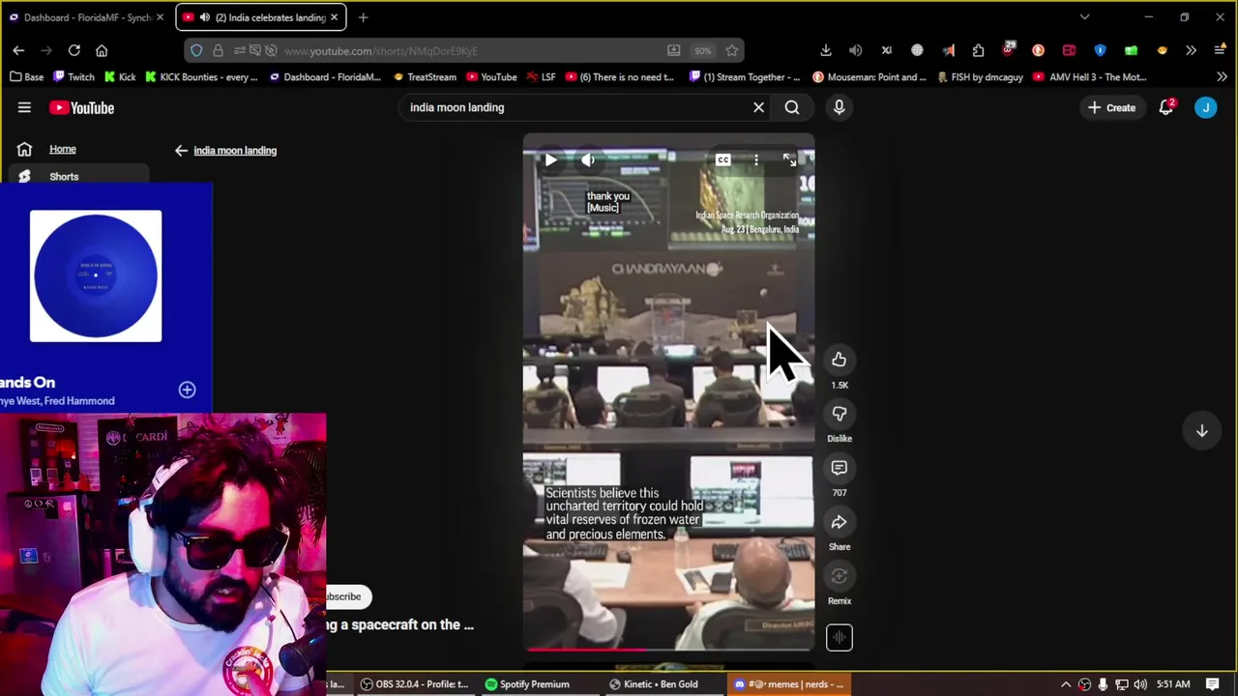Expand more toolbar tools chevron
1238x696 pixels.
coord(1191,50)
